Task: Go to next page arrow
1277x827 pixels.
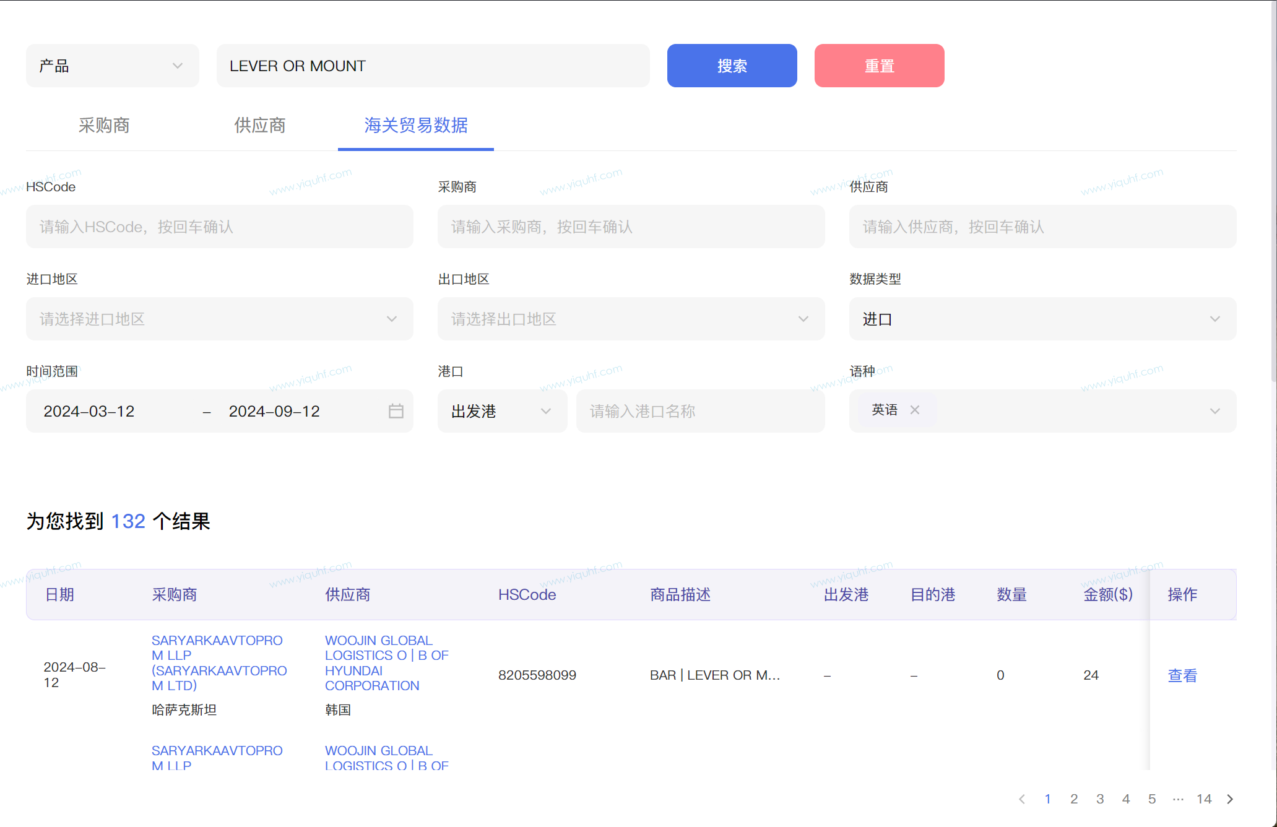Action: tap(1230, 799)
